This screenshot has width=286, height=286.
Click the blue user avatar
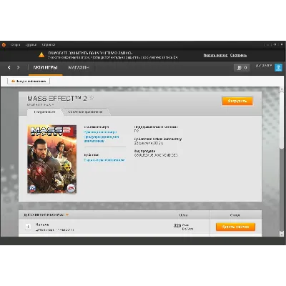click(x=278, y=67)
